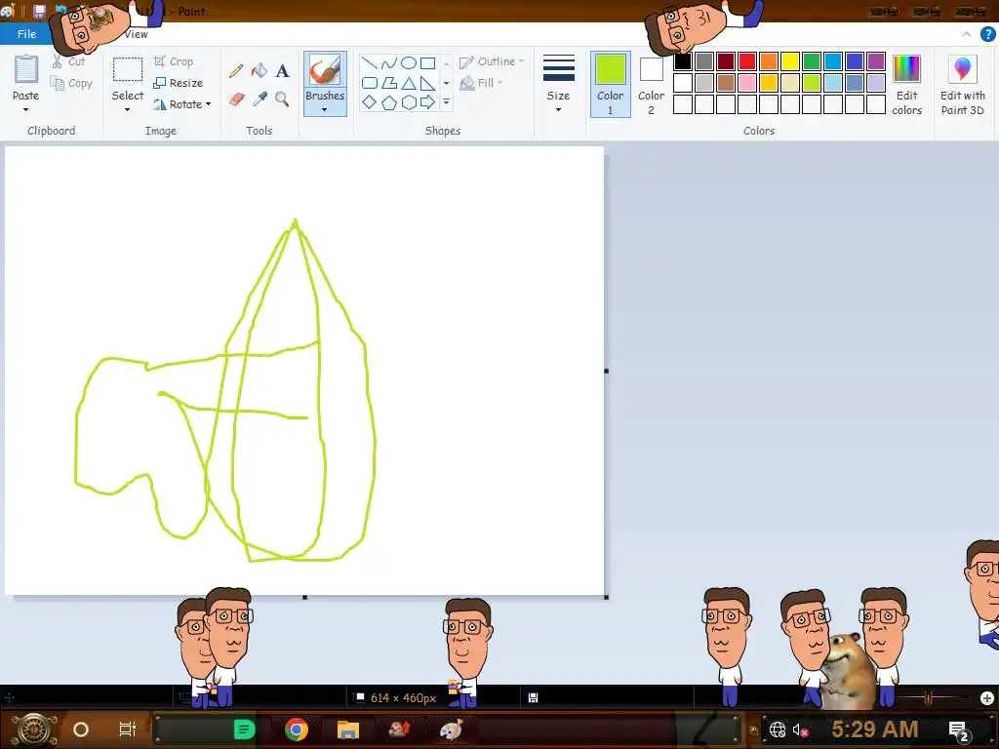Image resolution: width=999 pixels, height=749 pixels.
Task: Pick the orange color swatch
Action: pos(769,61)
